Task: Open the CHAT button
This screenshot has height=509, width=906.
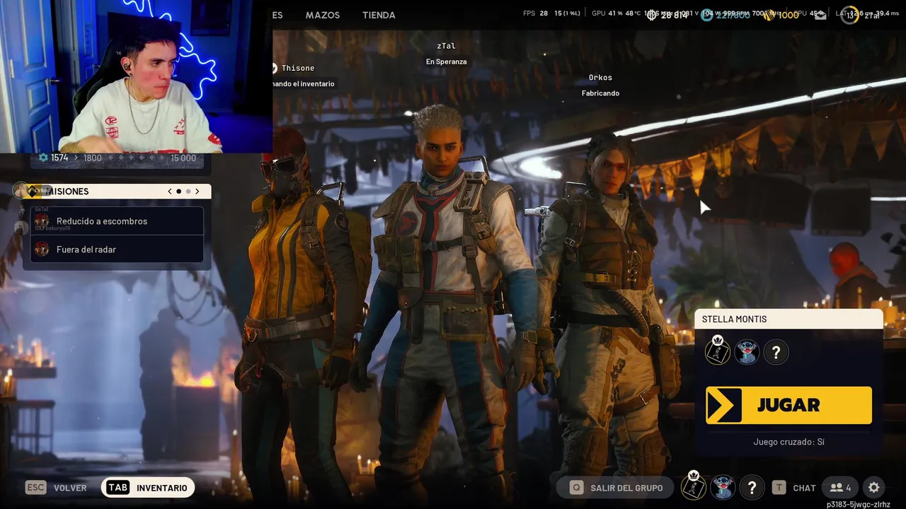Action: (x=794, y=488)
